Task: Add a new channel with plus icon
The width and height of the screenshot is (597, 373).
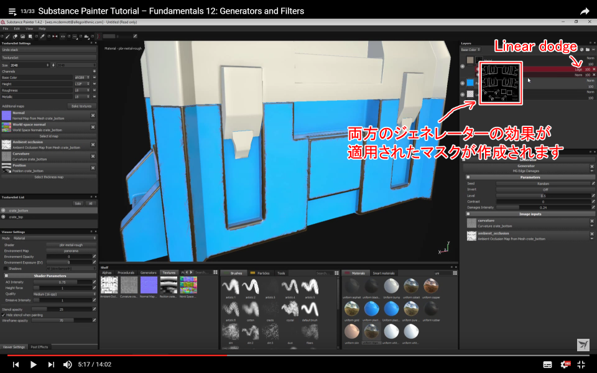Action: click(94, 71)
